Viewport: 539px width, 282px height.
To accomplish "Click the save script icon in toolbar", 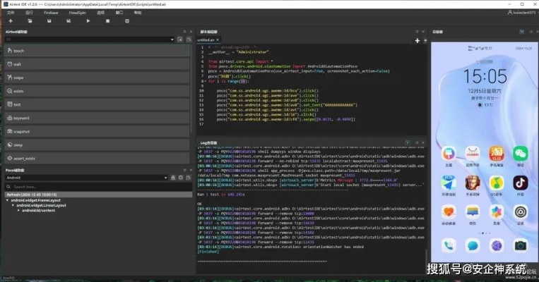I will (49, 21).
